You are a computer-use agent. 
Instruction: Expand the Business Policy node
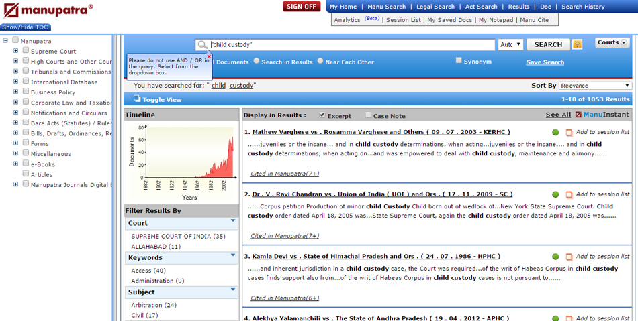(x=15, y=92)
